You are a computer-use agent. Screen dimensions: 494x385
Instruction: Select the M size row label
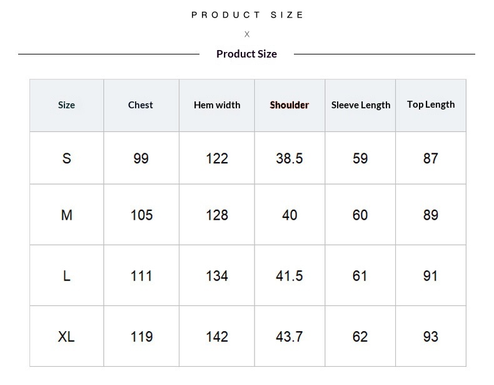click(67, 215)
